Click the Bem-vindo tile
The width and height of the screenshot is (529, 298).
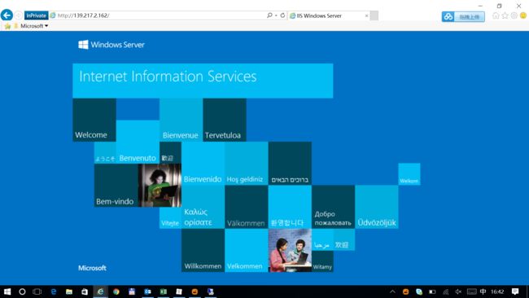pyautogui.click(x=116, y=186)
